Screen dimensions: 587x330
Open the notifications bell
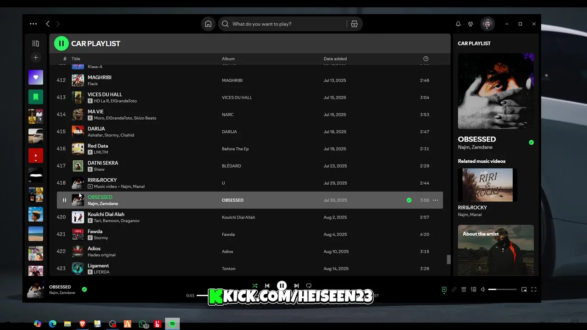(458, 24)
